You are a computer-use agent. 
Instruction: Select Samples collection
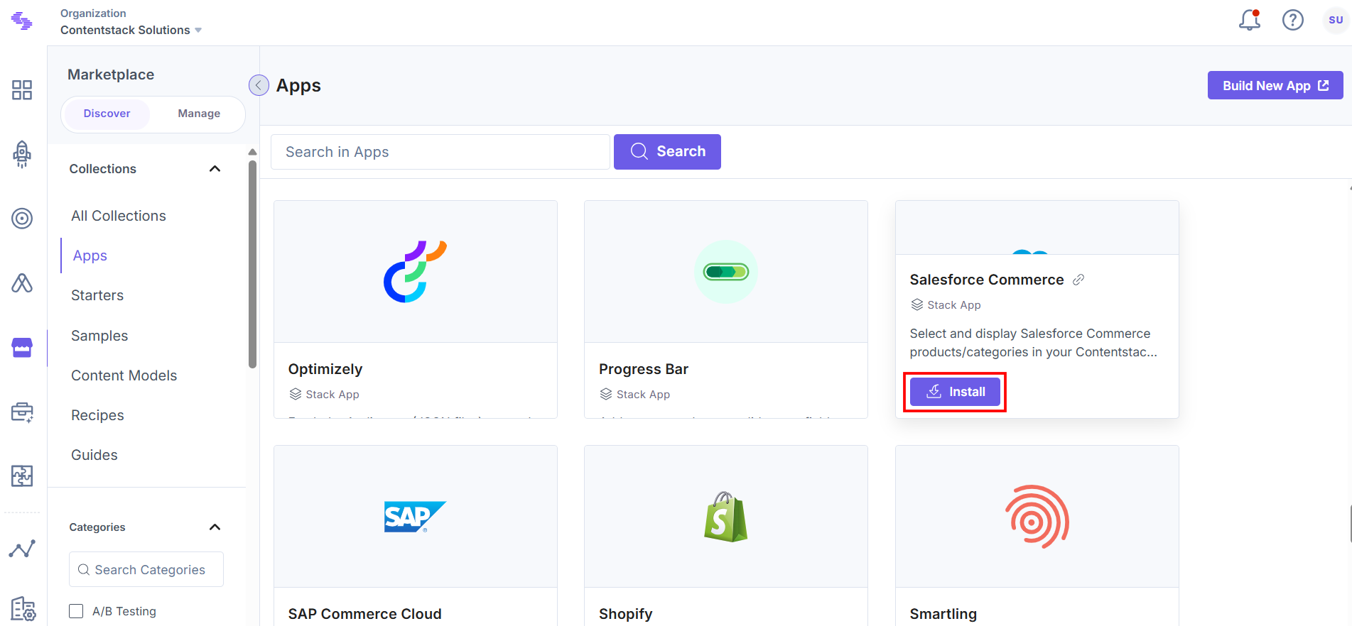[99, 336]
